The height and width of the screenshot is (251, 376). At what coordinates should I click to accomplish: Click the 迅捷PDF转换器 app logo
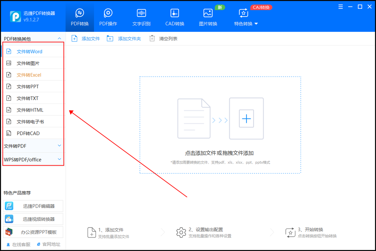pos(16,17)
